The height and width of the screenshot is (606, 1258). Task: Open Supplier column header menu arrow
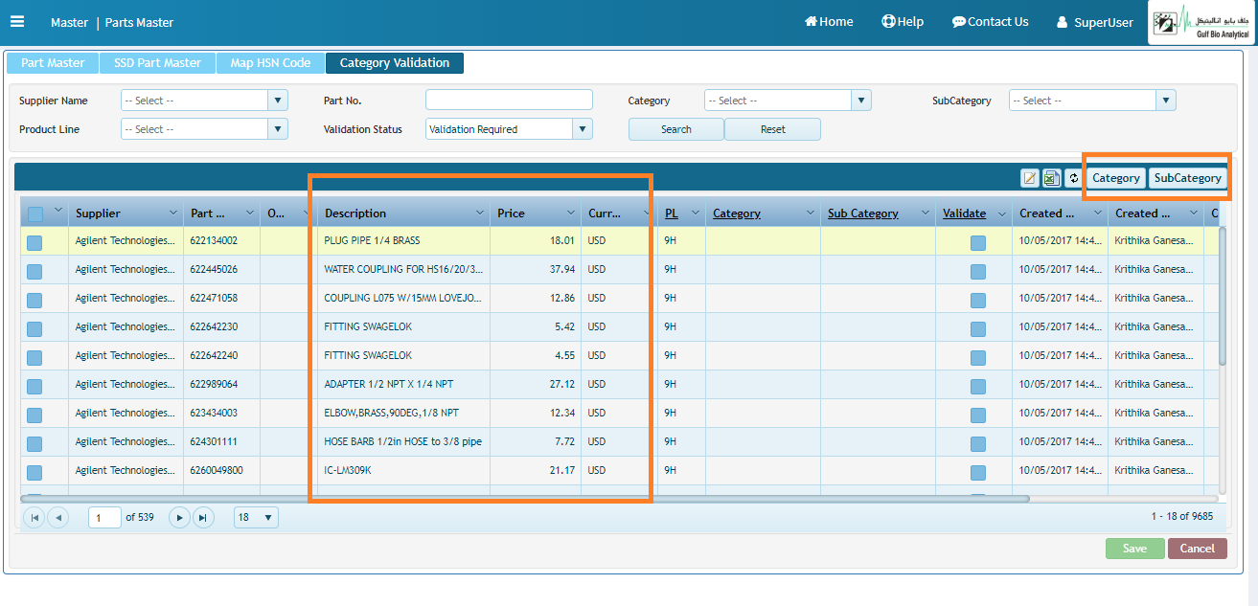[x=173, y=213]
